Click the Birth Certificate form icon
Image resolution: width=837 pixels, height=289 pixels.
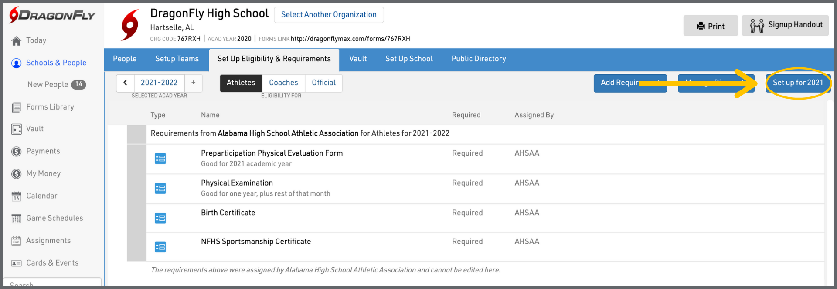tap(160, 218)
